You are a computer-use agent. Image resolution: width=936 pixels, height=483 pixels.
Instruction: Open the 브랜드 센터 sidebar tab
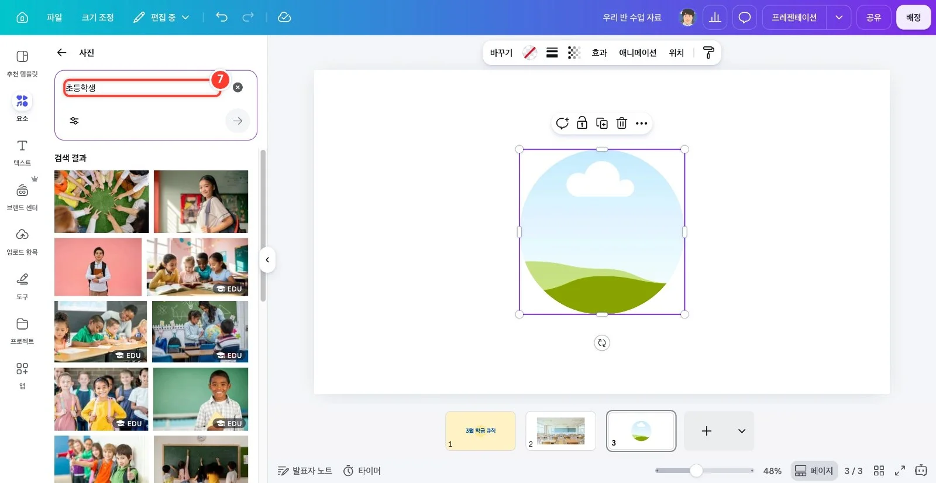(x=22, y=198)
